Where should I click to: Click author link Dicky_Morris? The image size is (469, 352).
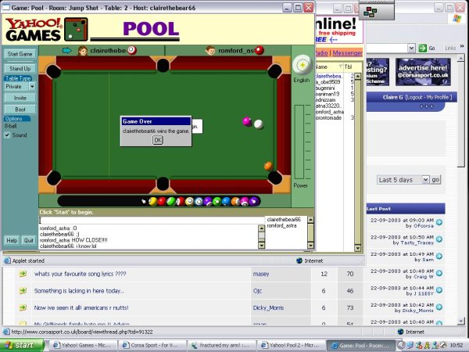pos(268,307)
